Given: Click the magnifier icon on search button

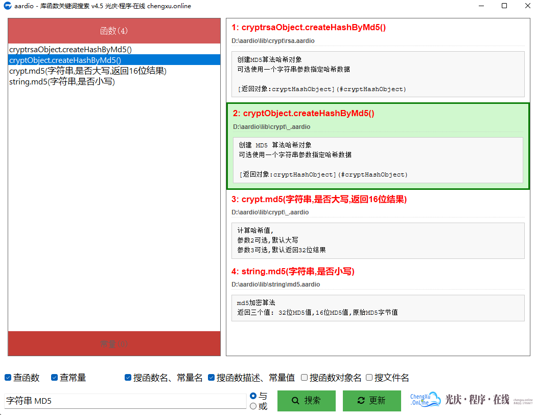Looking at the screenshot, I should click(295, 400).
